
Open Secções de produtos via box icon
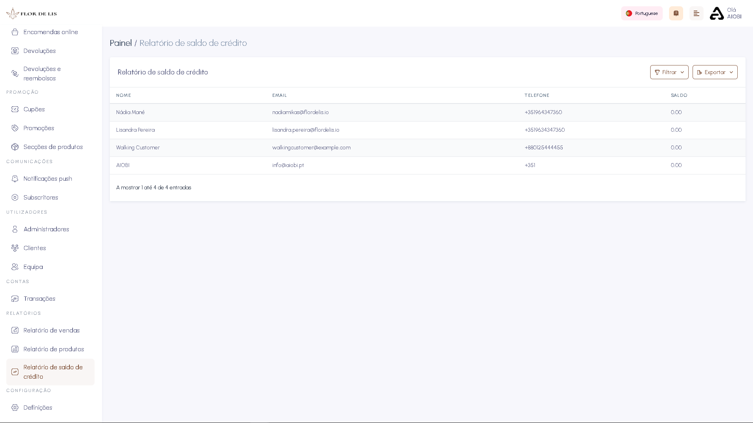point(15,147)
